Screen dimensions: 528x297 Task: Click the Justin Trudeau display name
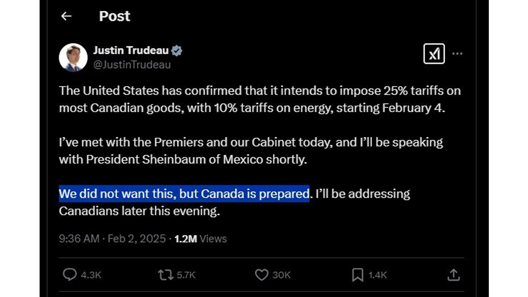131,50
